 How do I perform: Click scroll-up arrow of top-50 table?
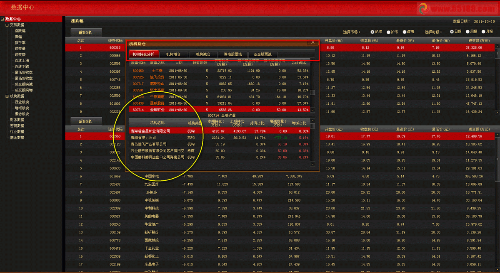497,46
